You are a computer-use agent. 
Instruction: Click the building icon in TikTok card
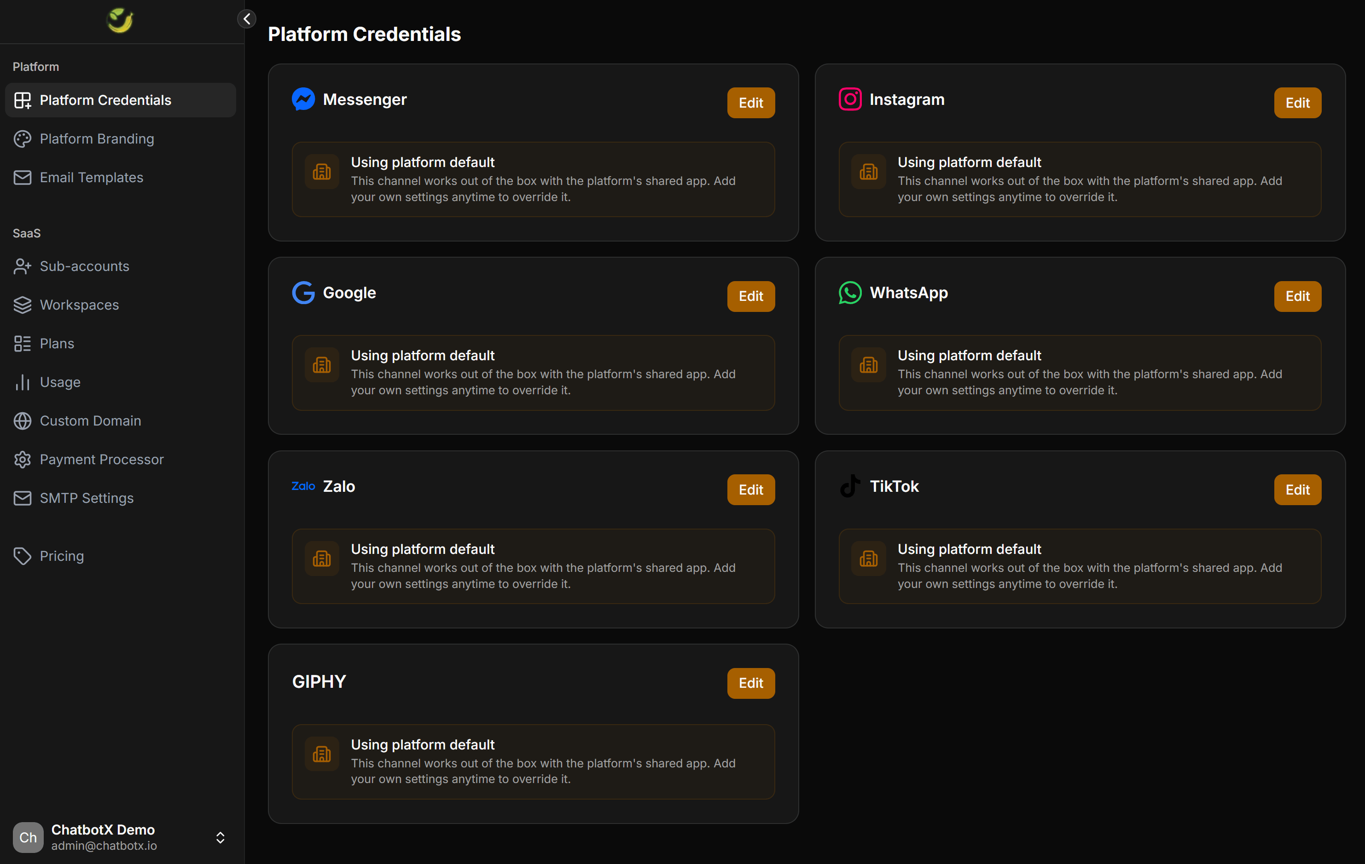pyautogui.click(x=868, y=558)
